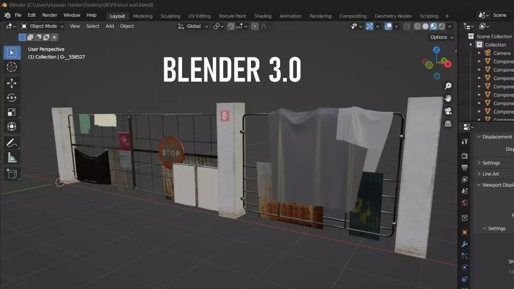
Task: Open the Collection properties tab
Action: coord(465,217)
